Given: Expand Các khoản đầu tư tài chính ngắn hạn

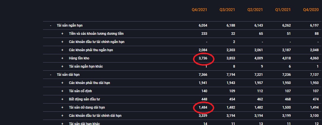Looking at the screenshot, I should pyautogui.click(x=62, y=42).
